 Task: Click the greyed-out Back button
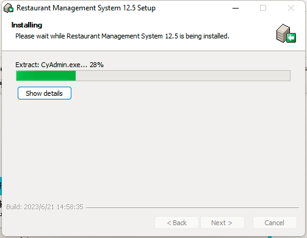(176, 223)
